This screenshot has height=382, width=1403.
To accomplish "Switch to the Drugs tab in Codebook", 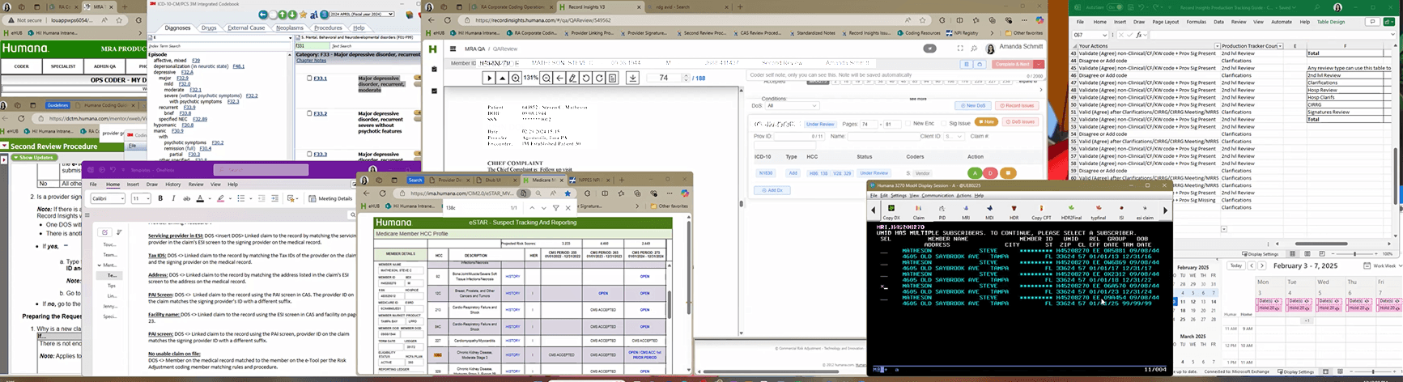I will pos(209,28).
